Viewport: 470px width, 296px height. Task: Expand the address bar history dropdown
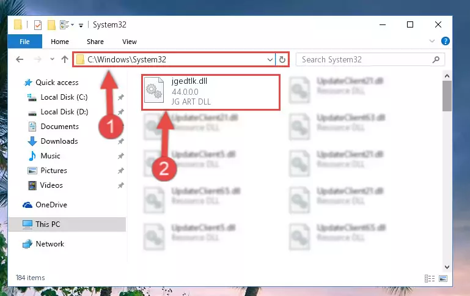270,60
